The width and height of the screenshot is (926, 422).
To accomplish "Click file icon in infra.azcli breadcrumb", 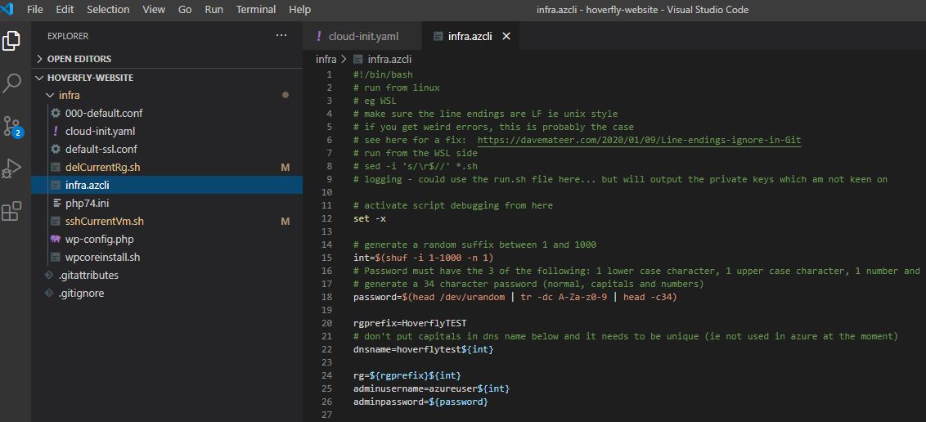I will (357, 59).
